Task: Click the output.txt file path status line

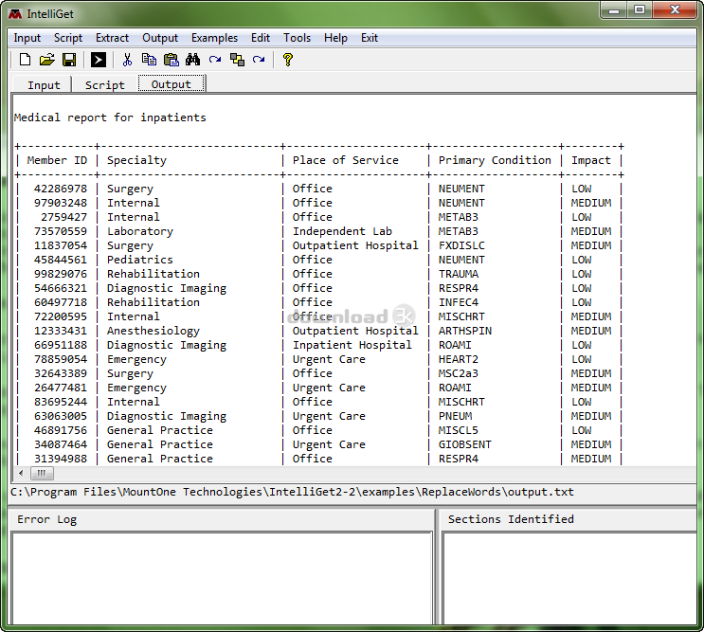Action: click(x=292, y=492)
